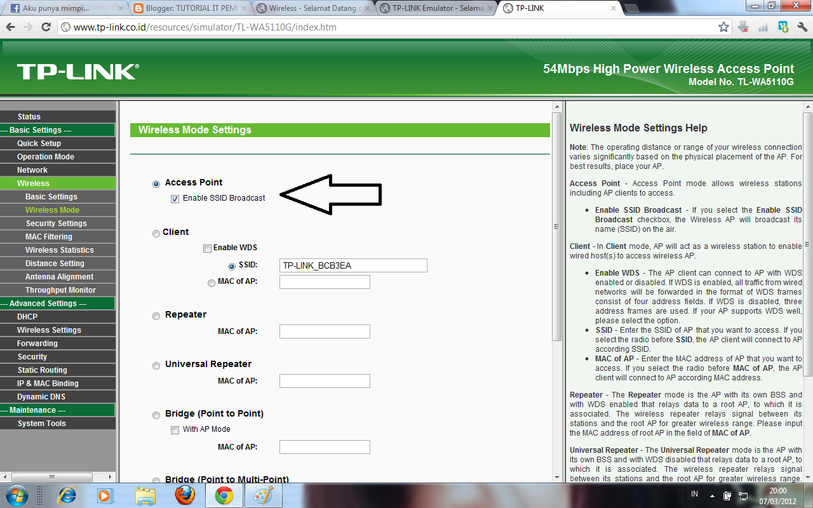Open Windows Explorer folder taskbar icon

(145, 495)
